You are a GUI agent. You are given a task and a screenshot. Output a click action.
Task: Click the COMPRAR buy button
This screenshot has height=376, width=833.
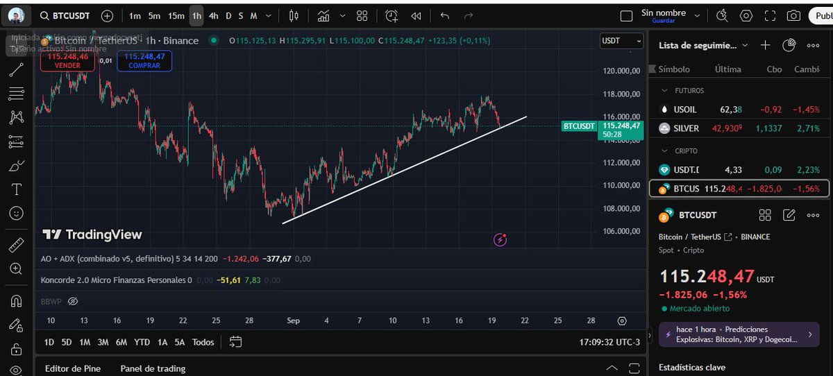point(144,61)
